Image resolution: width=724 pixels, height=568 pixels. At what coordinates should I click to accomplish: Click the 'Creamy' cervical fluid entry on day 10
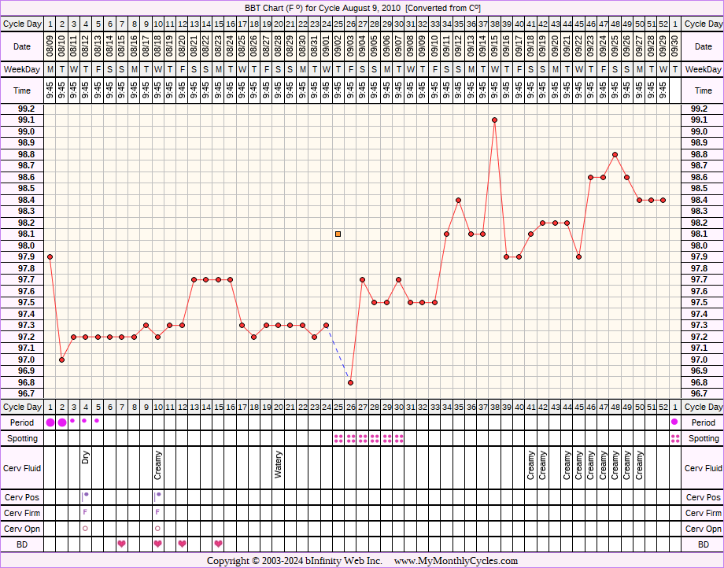157,466
